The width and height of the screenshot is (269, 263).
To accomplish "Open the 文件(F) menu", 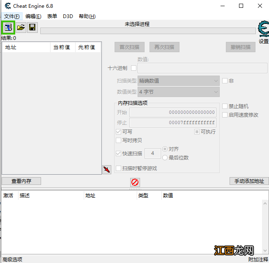I will [x=11, y=16].
